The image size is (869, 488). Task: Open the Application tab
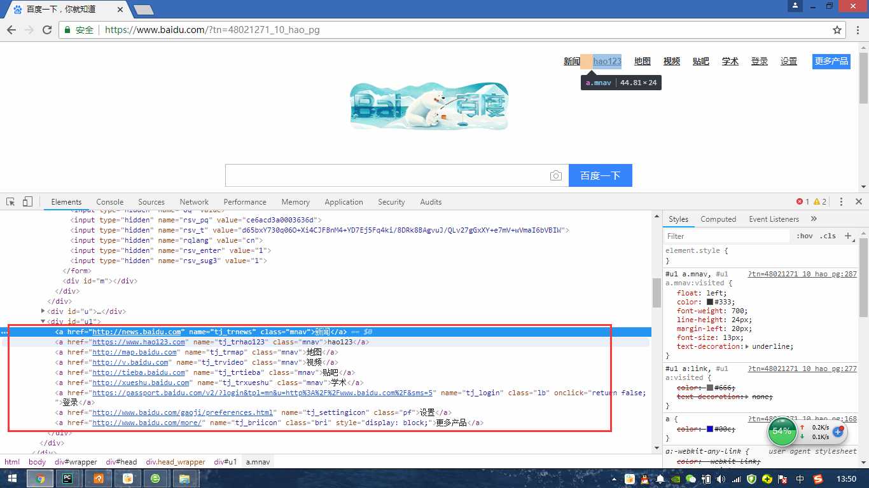pos(344,201)
